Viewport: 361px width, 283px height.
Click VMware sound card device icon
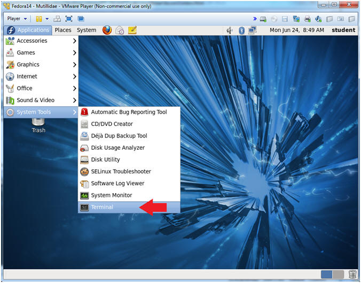[318, 19]
